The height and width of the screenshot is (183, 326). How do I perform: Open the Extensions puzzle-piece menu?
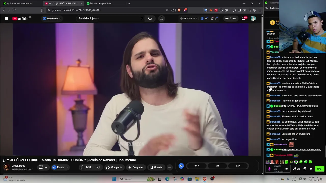pos(221,10)
